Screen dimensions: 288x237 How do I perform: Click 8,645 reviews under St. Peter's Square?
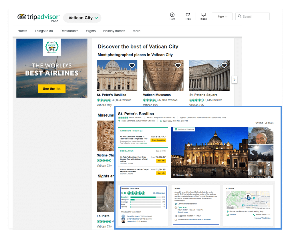click(x=213, y=100)
